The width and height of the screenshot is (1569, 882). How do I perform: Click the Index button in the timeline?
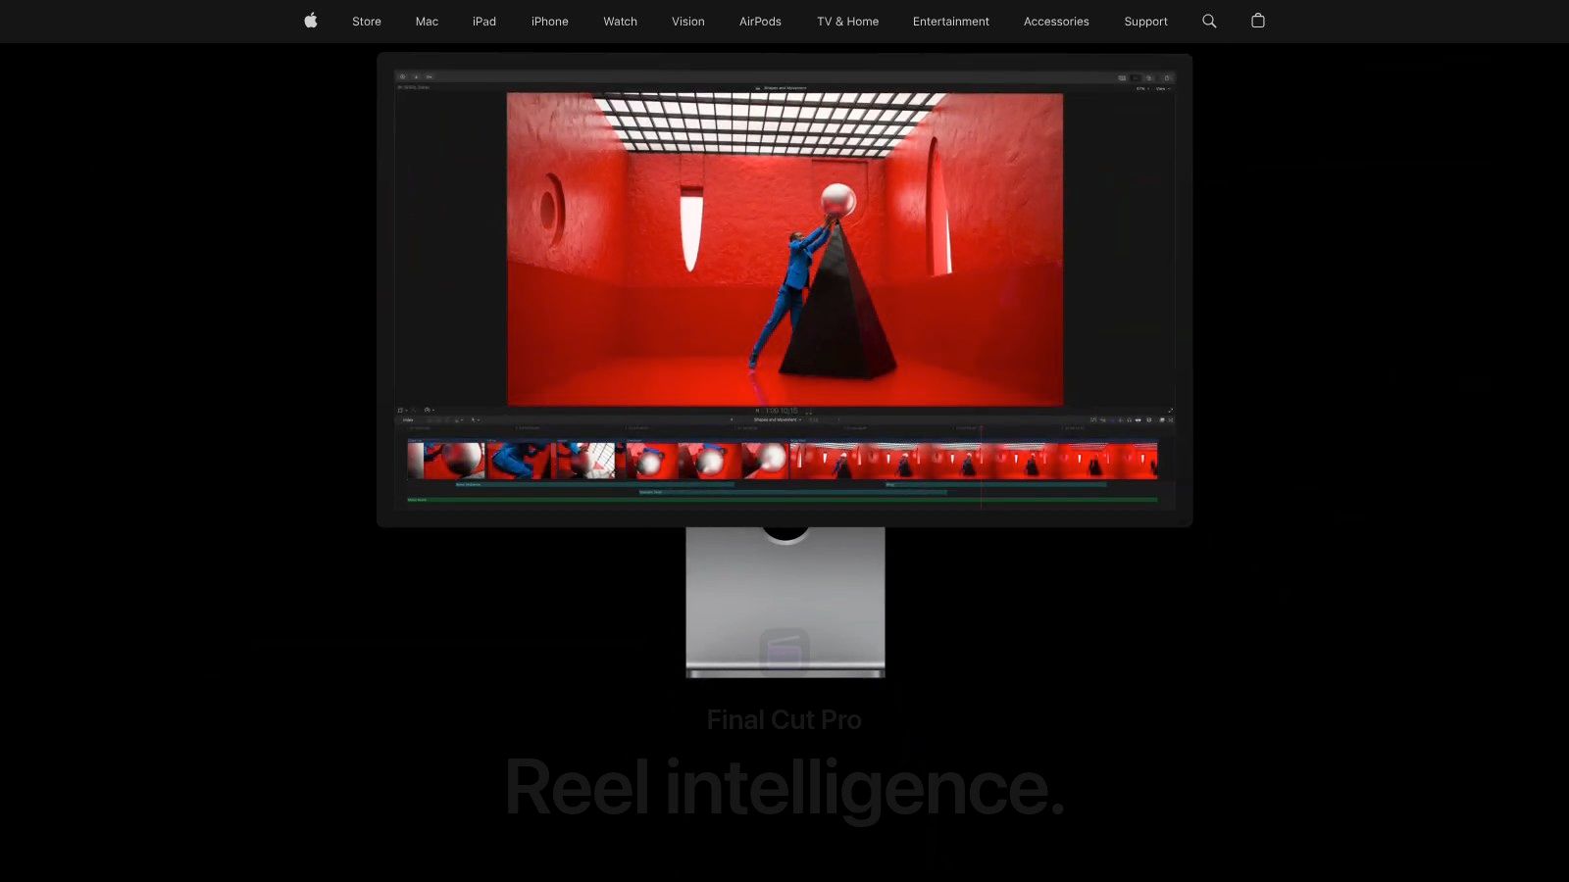click(x=408, y=419)
